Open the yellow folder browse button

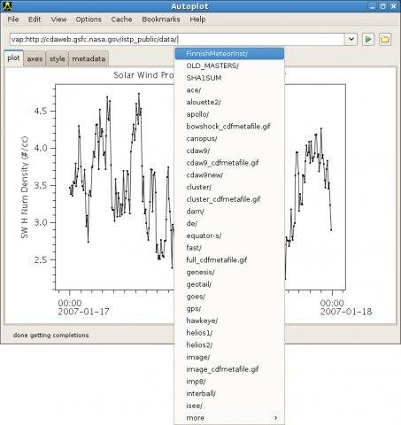pos(385,39)
